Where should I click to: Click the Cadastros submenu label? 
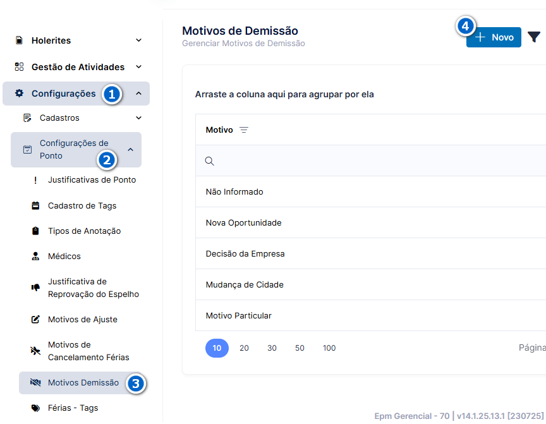[x=59, y=118]
